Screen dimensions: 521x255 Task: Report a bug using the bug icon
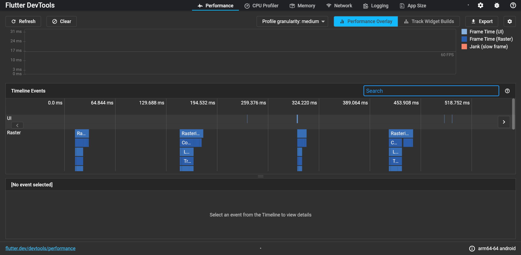(497, 5)
